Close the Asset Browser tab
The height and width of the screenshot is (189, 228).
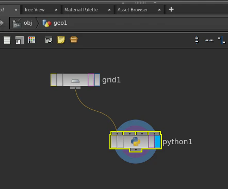coord(159,10)
